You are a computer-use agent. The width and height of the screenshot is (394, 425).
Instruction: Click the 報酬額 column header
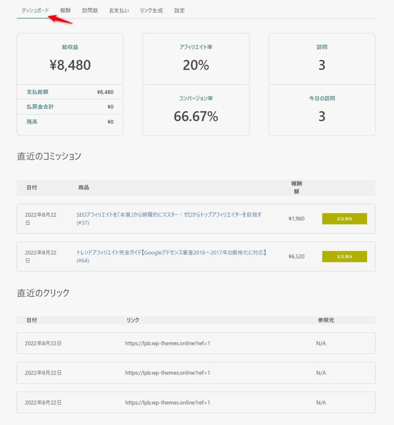[296, 187]
